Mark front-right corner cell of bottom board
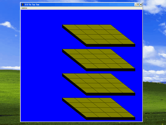 126,115
